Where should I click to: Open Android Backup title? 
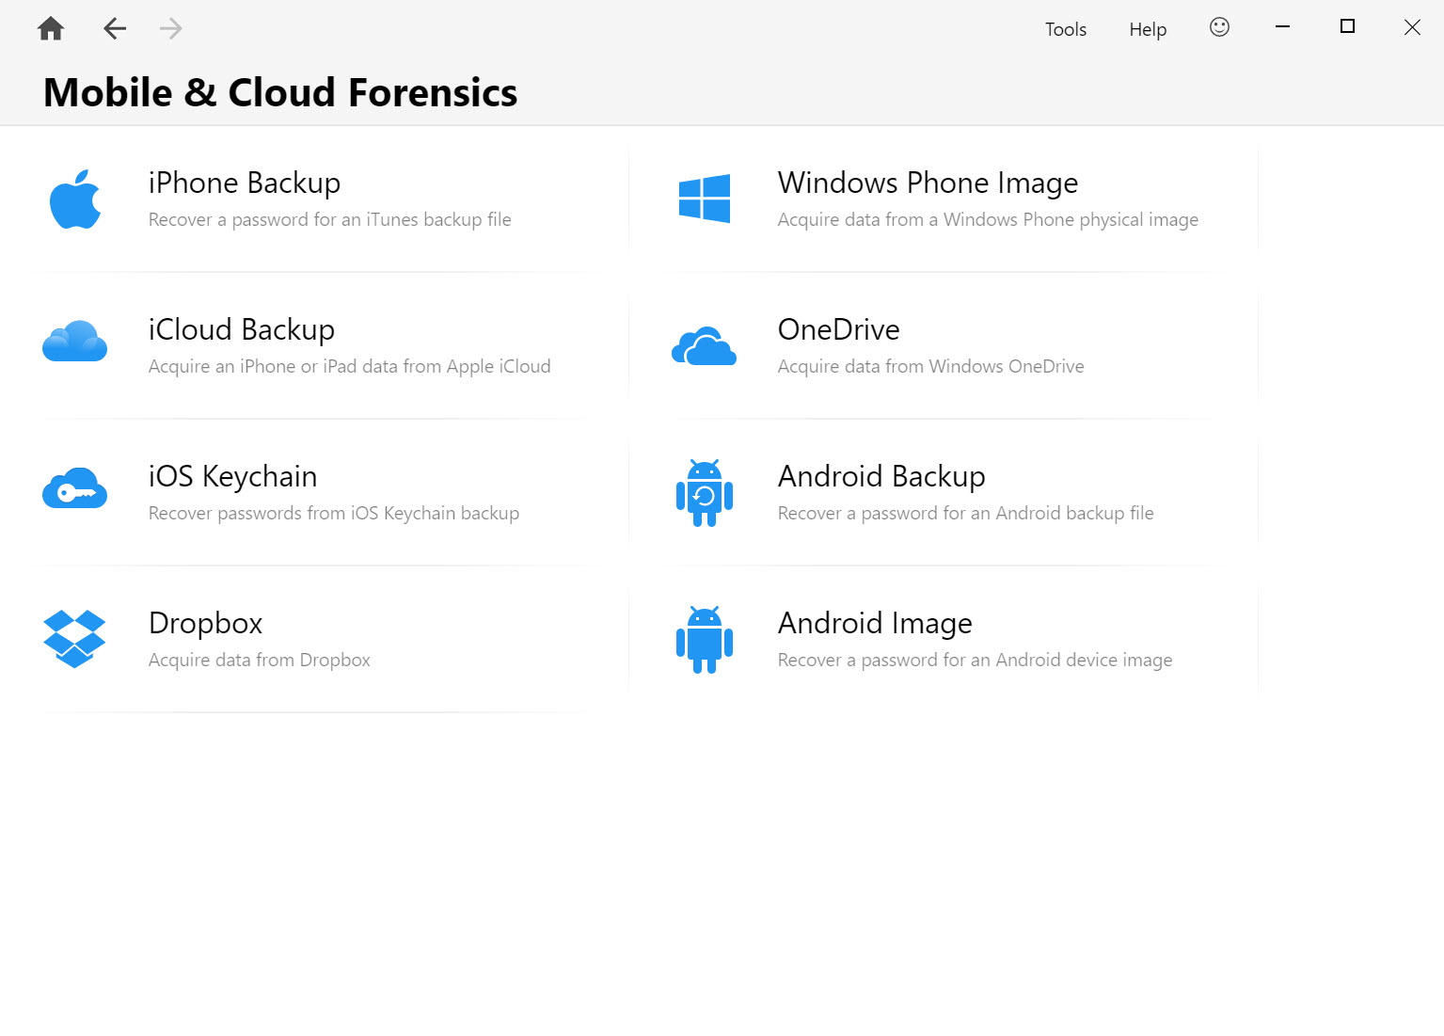(x=882, y=476)
